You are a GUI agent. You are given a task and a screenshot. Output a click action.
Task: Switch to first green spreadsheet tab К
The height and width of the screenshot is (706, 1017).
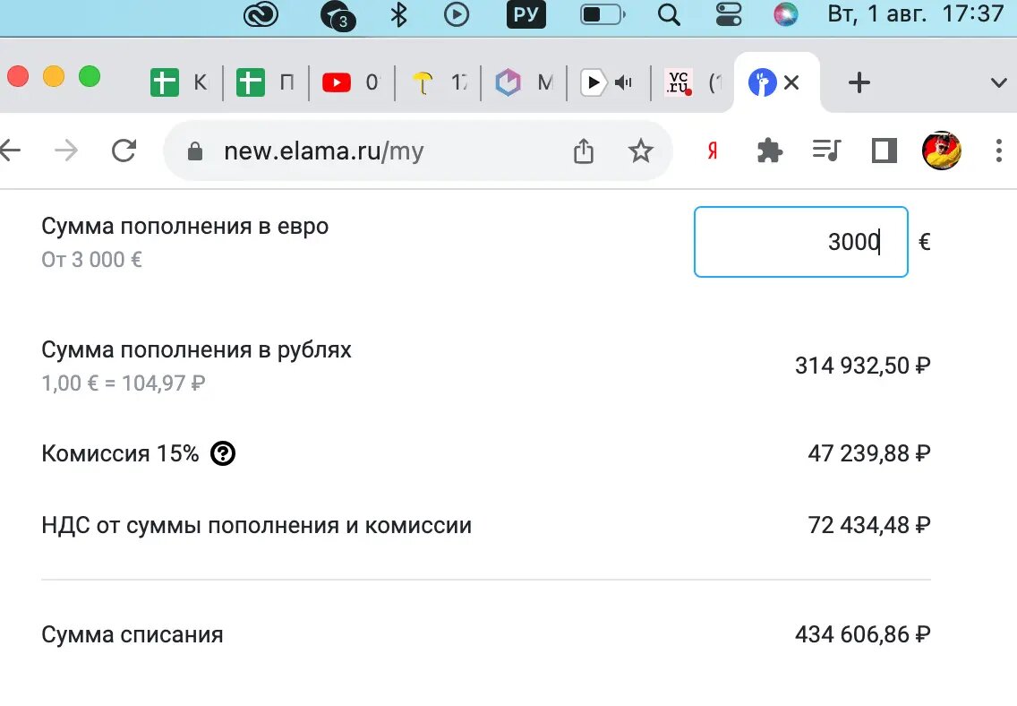pos(179,82)
